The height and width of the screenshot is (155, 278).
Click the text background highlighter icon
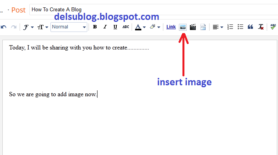(x=152, y=26)
